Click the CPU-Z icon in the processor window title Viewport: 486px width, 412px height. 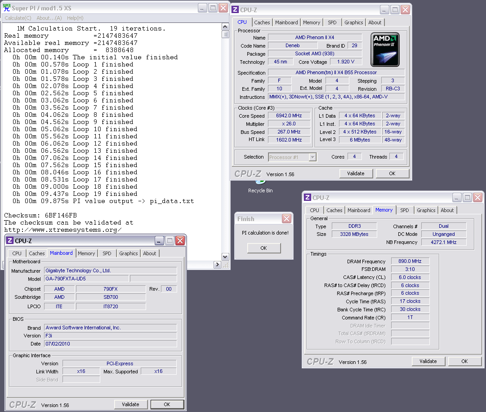(x=236, y=9)
